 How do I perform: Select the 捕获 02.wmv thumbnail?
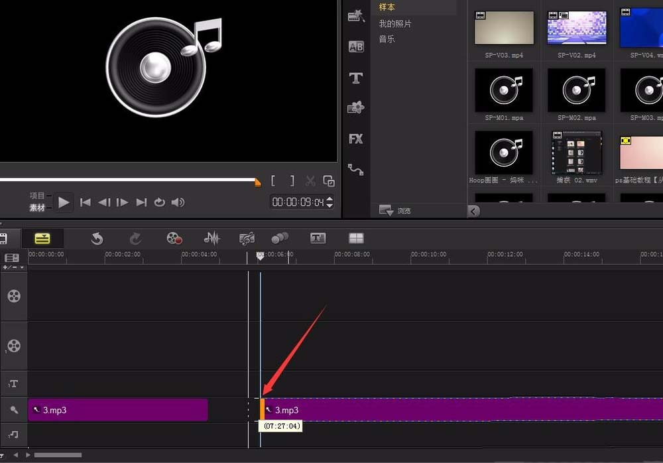coord(577,153)
